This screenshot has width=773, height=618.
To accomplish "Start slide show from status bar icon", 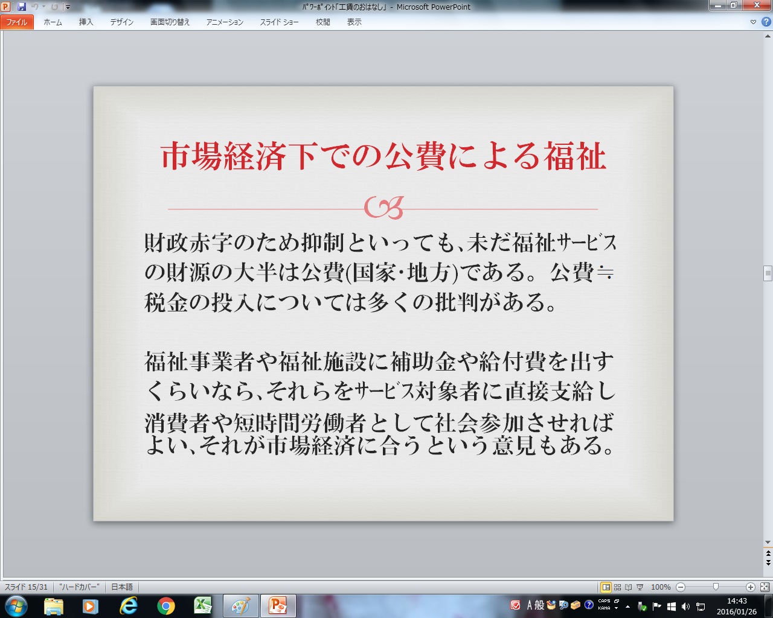I will click(640, 587).
